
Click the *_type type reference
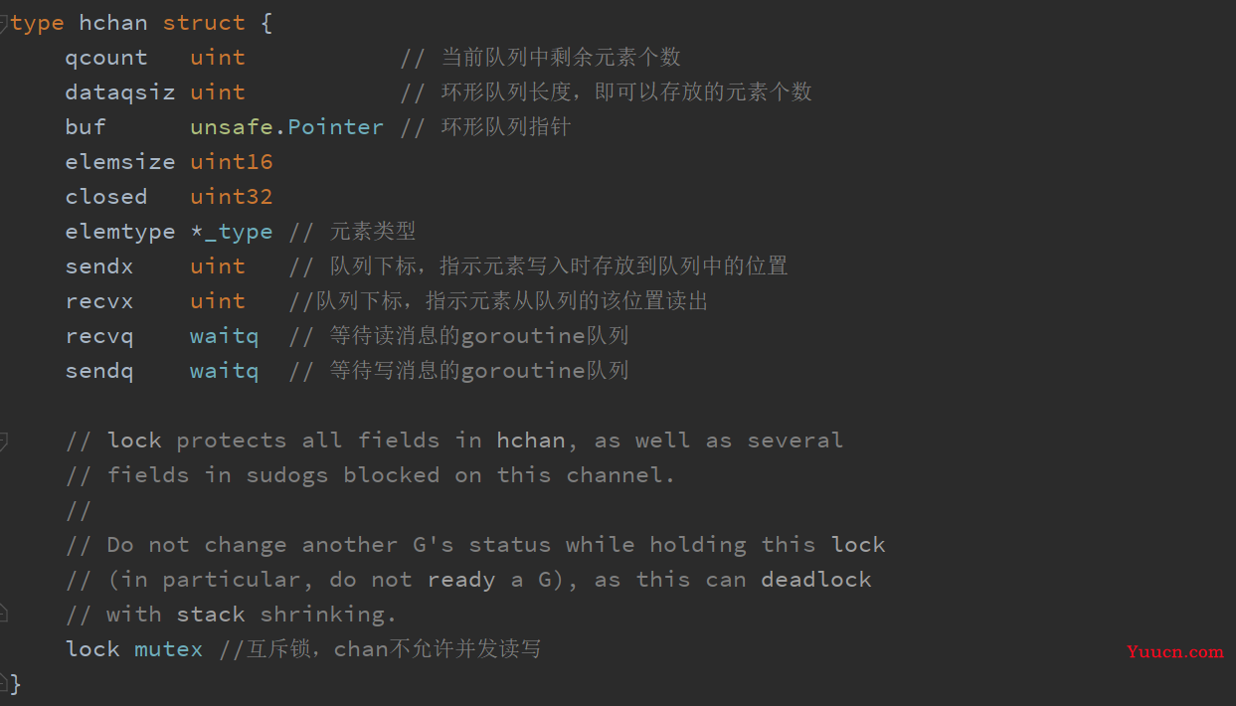231,232
